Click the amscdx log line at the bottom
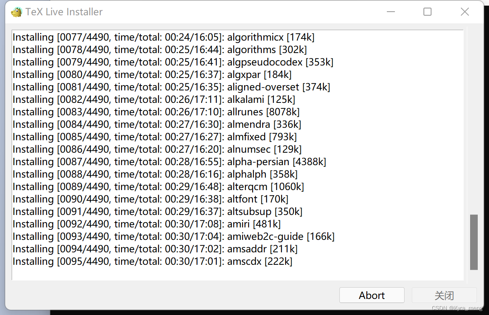Viewport: 489px width, 315px height. point(153,261)
